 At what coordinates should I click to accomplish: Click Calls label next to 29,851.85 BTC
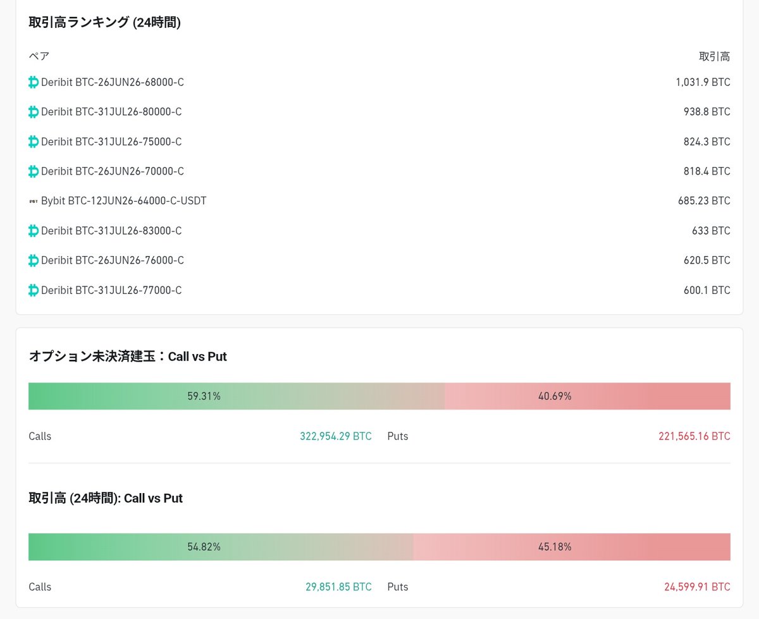tap(40, 587)
